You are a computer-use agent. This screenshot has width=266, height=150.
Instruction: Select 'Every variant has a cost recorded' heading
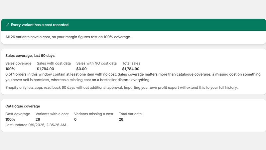pyautogui.click(x=40, y=25)
